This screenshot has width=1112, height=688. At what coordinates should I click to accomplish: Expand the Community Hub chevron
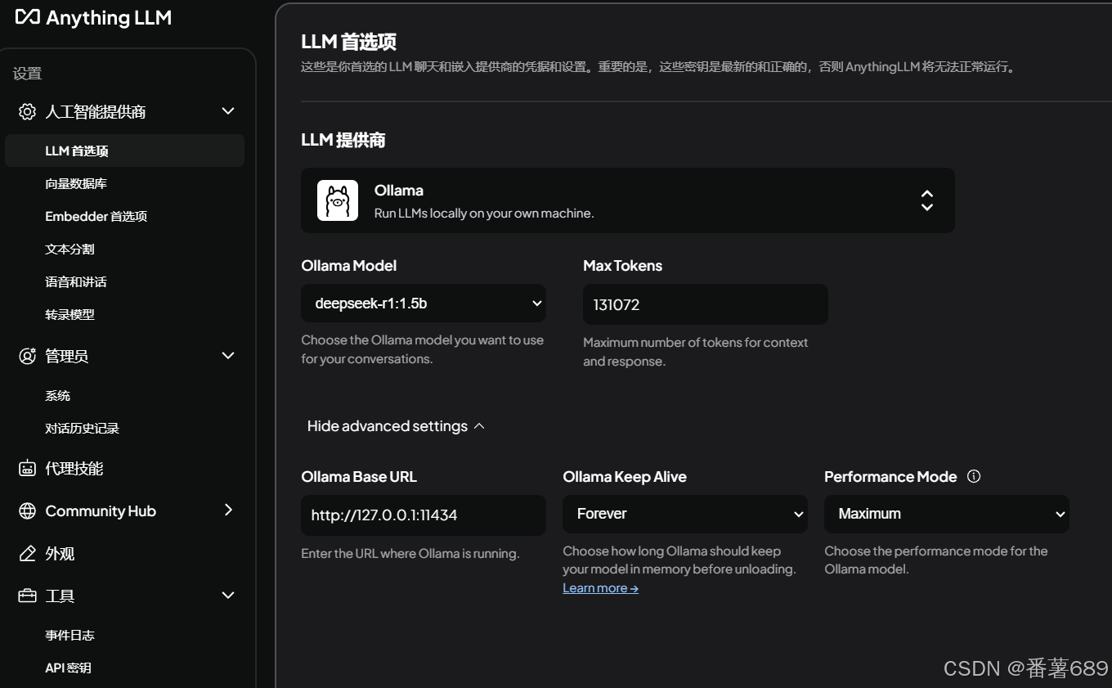(x=228, y=510)
